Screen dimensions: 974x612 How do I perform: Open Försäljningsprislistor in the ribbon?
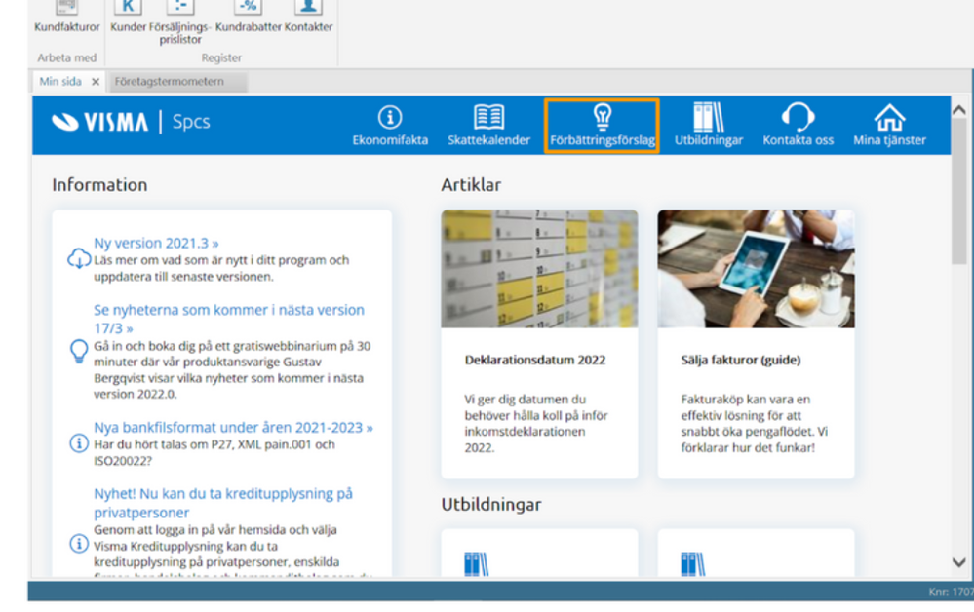pos(179,10)
